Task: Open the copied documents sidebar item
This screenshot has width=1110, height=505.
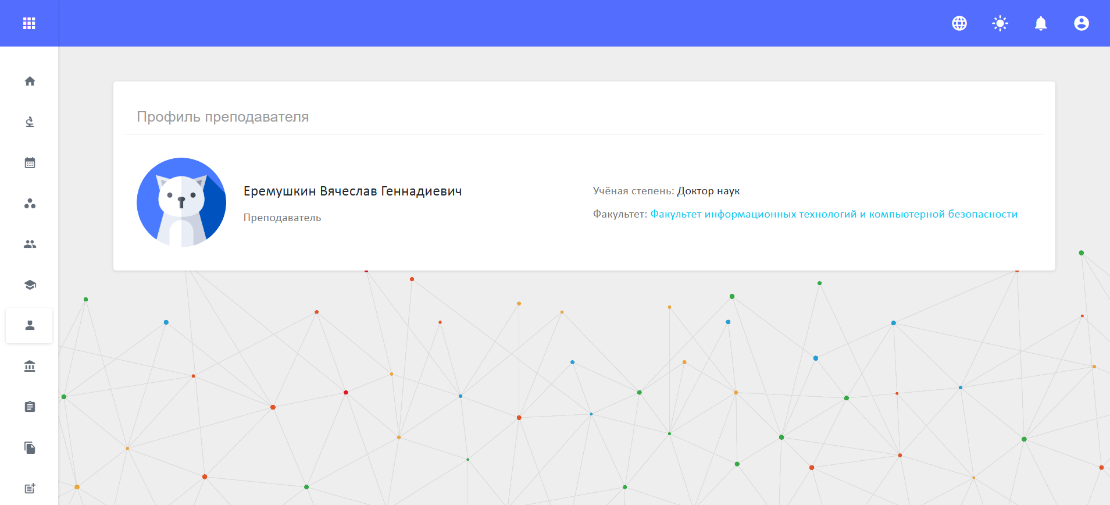Action: point(30,447)
